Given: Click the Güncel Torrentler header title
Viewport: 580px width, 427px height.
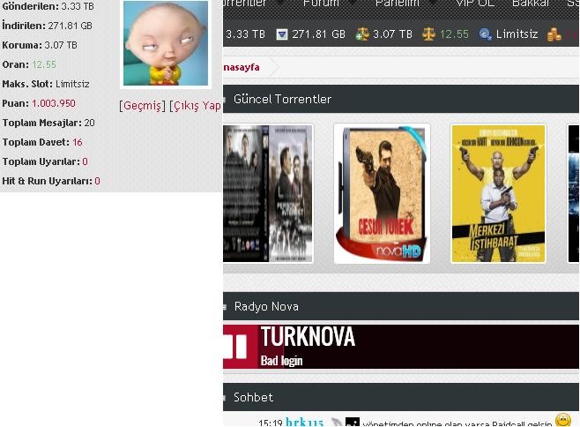Looking at the screenshot, I should (x=282, y=99).
